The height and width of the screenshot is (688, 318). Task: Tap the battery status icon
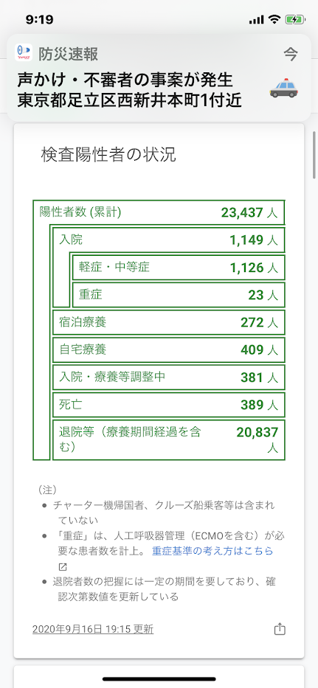(x=294, y=20)
